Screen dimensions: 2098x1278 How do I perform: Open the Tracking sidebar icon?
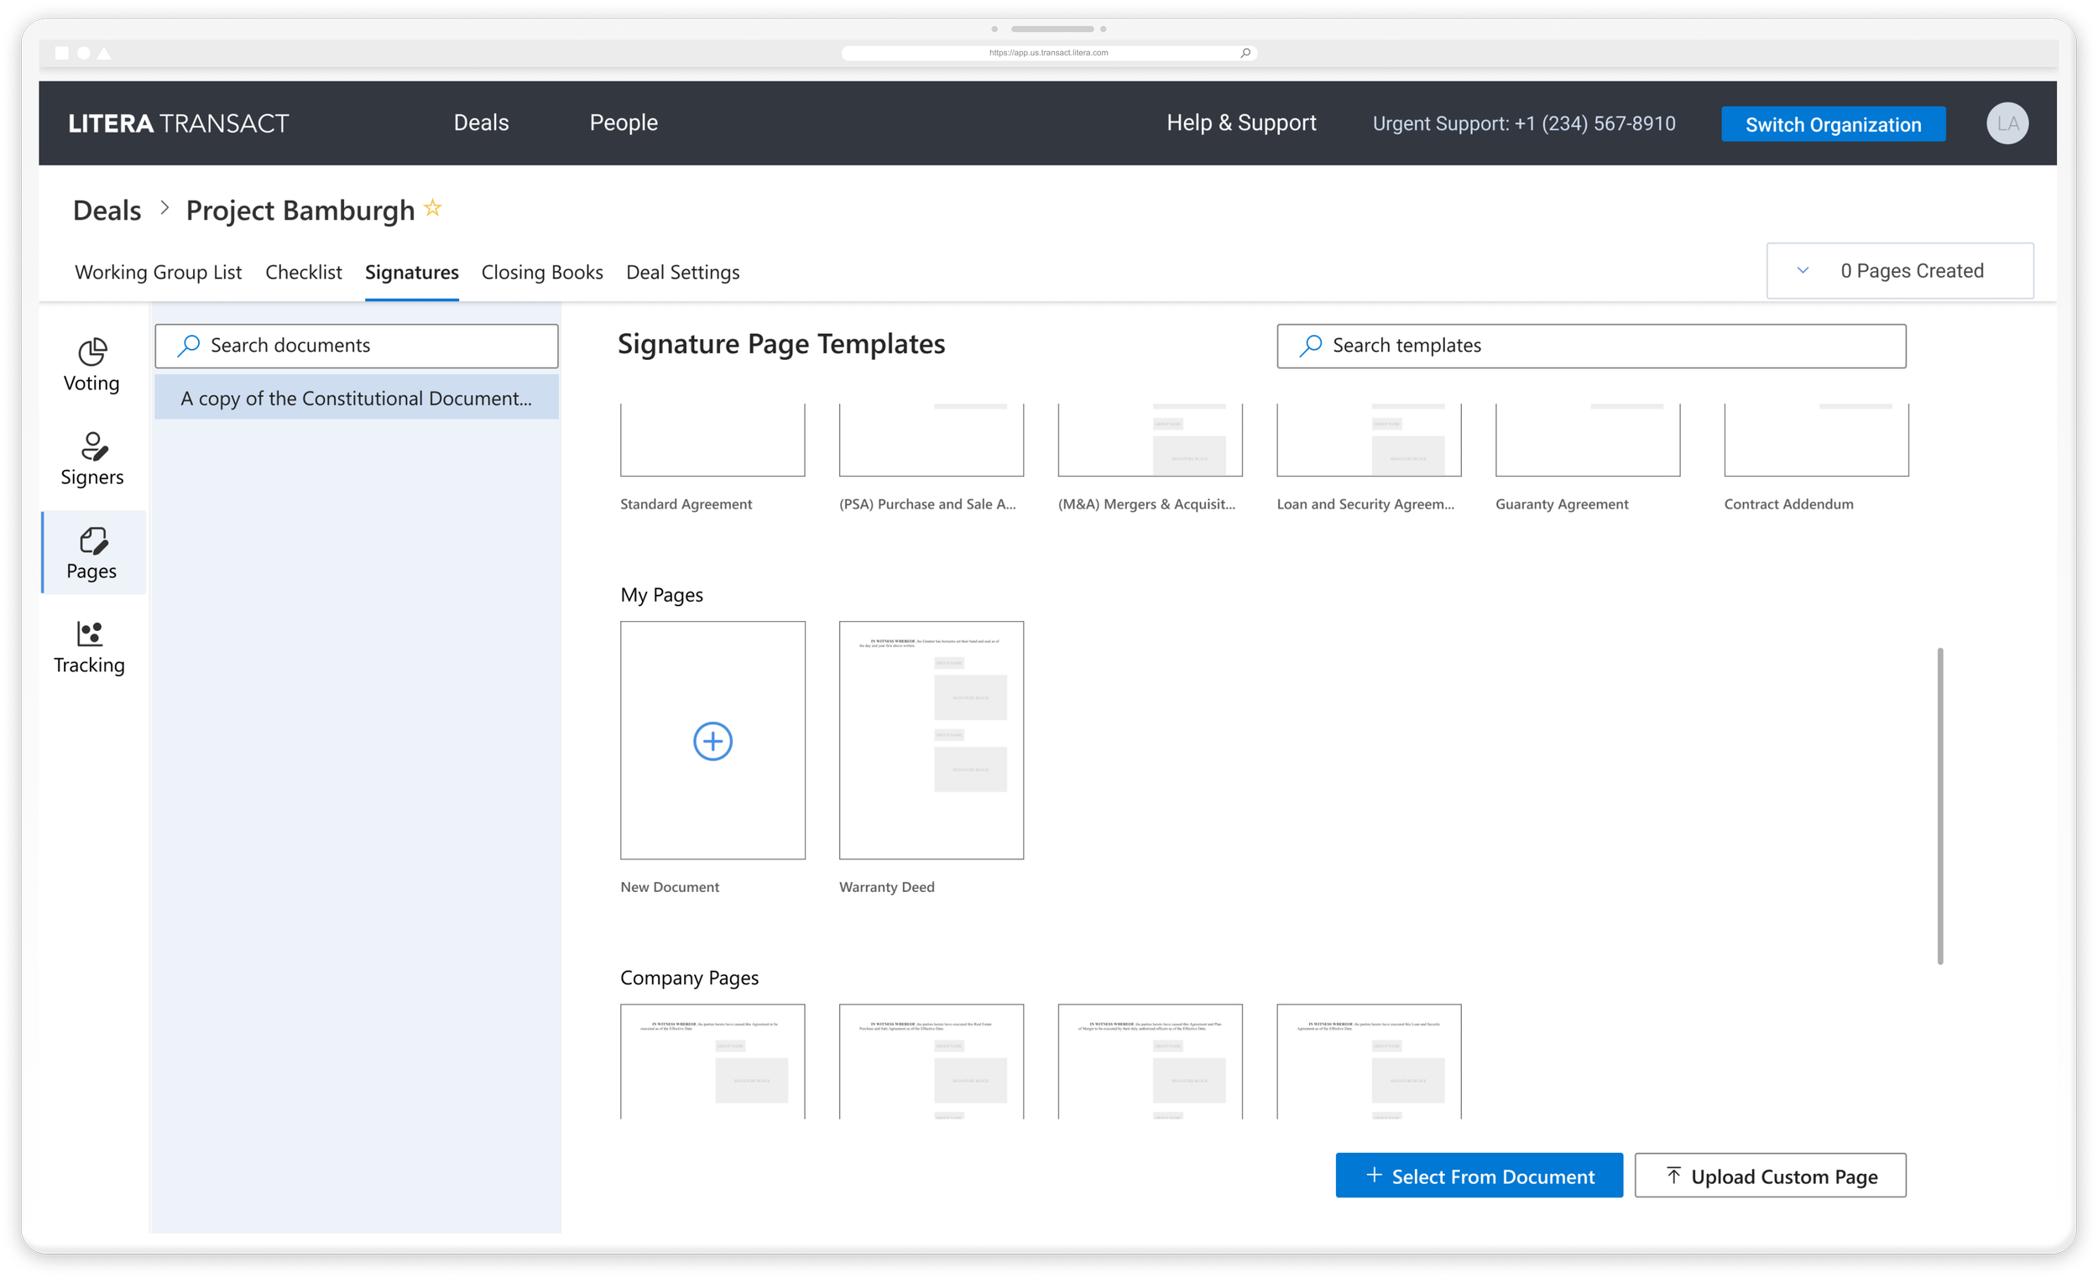(x=90, y=646)
